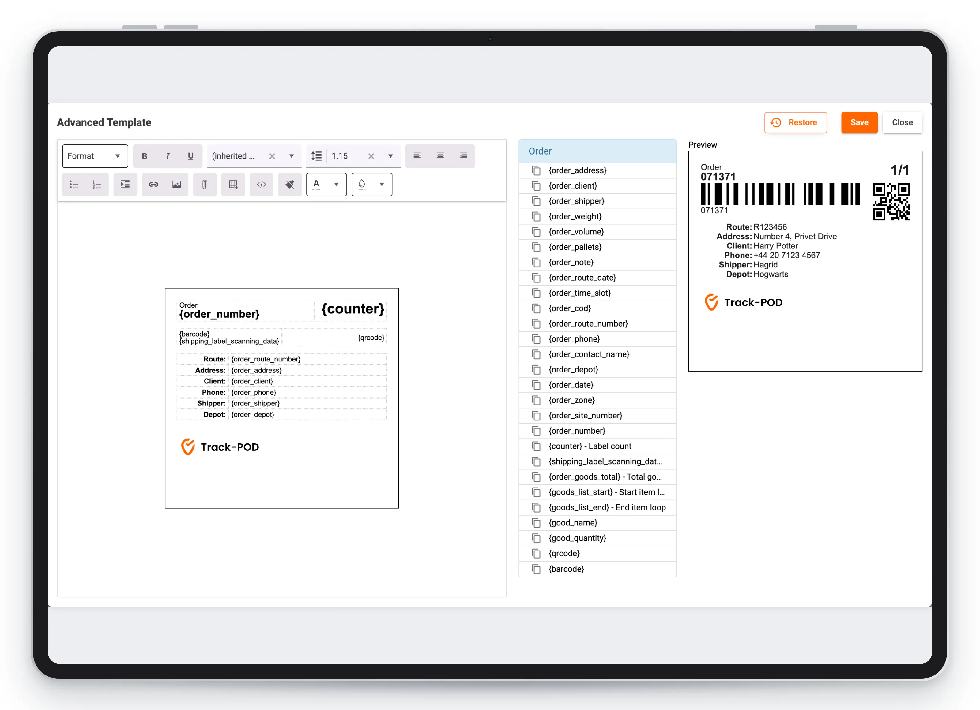Expand the inherited font dropdown

[x=292, y=156]
